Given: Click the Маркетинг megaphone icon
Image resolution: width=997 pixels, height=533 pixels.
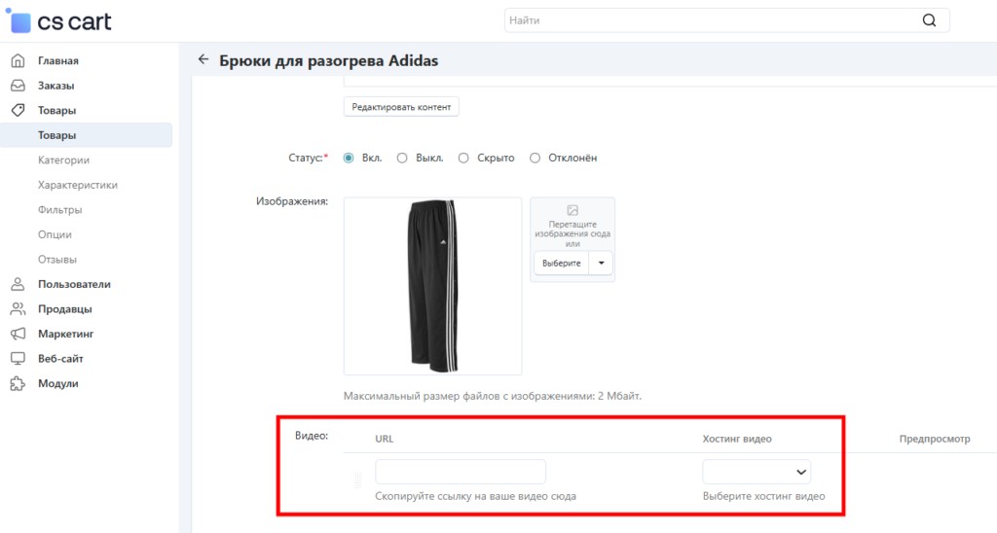Looking at the screenshot, I should click(18, 334).
